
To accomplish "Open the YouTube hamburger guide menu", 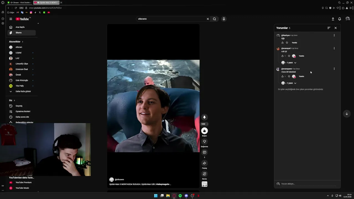I will point(11,19).
